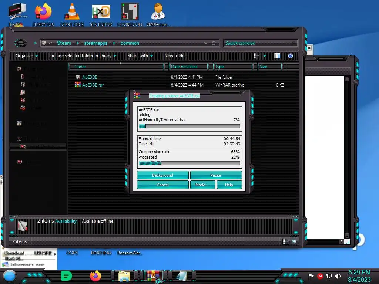The image size is (379, 284).
Task: Expand the UKRAINE submenu arrow
Action: pos(55,254)
